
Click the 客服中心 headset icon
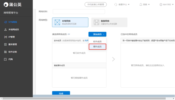tap(116, 5)
